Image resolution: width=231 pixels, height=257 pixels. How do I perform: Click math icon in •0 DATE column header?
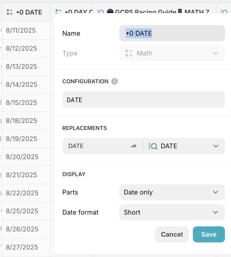(x=10, y=12)
